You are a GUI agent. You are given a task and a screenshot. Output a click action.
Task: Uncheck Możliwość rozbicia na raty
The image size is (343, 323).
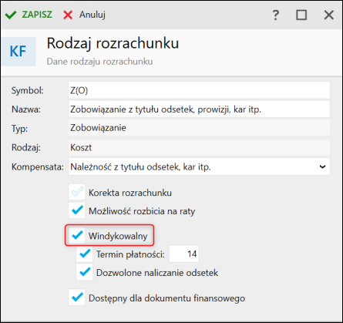click(77, 210)
